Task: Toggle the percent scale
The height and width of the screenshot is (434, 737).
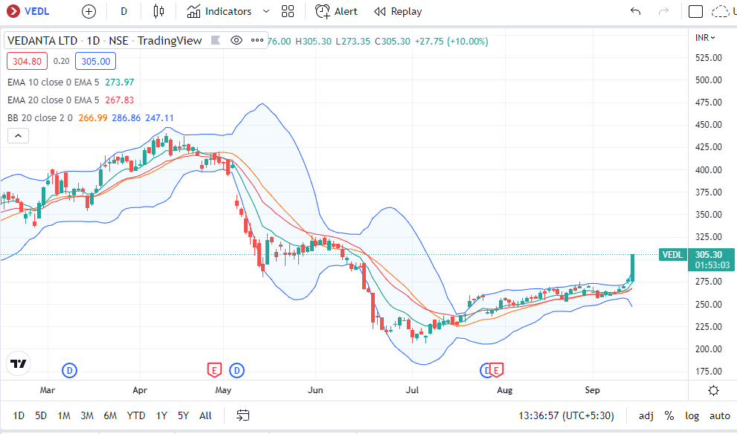Action: (669, 415)
